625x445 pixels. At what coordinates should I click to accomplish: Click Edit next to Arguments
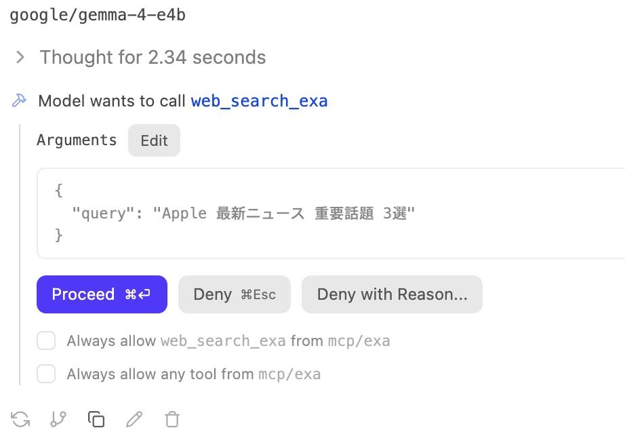(x=154, y=140)
